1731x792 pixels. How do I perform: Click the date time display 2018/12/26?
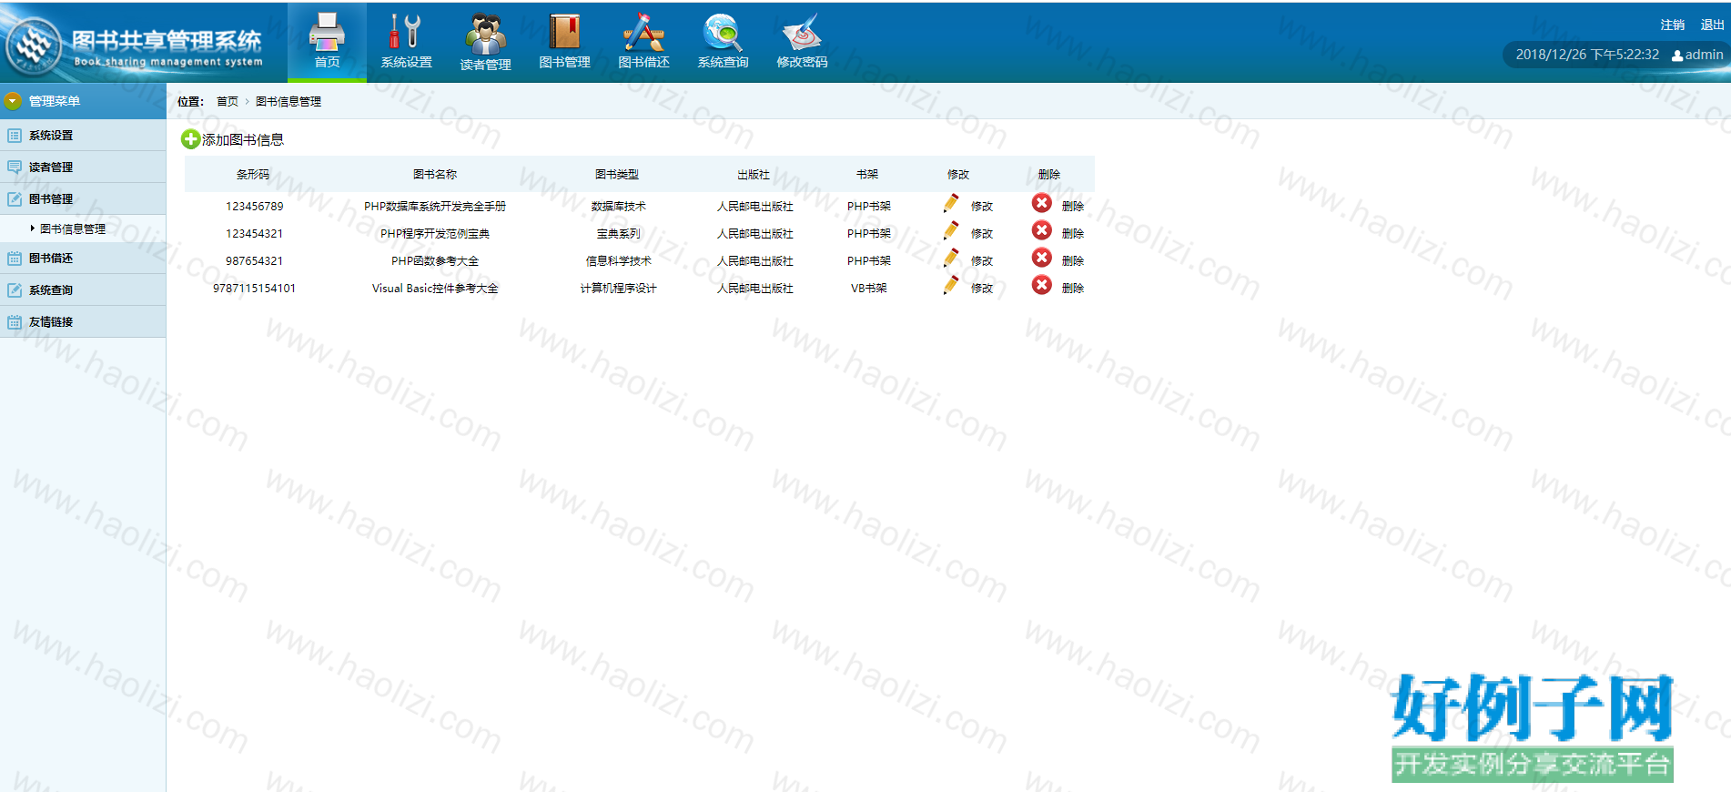tap(1587, 55)
